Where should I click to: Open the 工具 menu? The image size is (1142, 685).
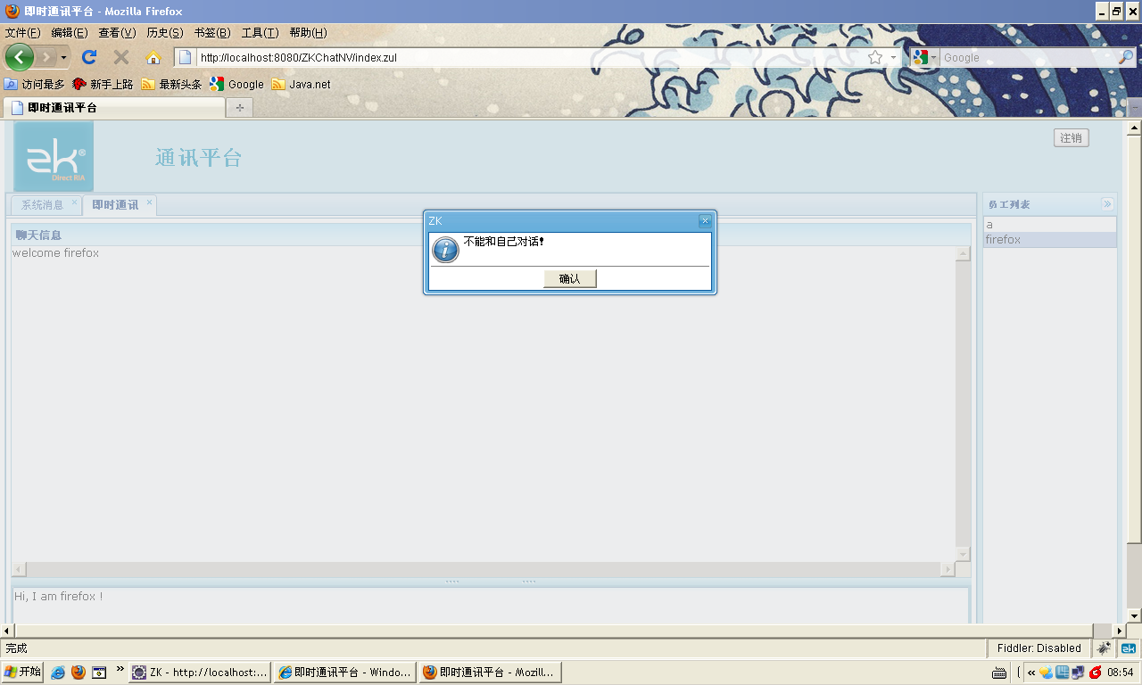pos(260,33)
